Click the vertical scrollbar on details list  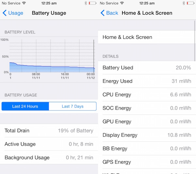195,41
